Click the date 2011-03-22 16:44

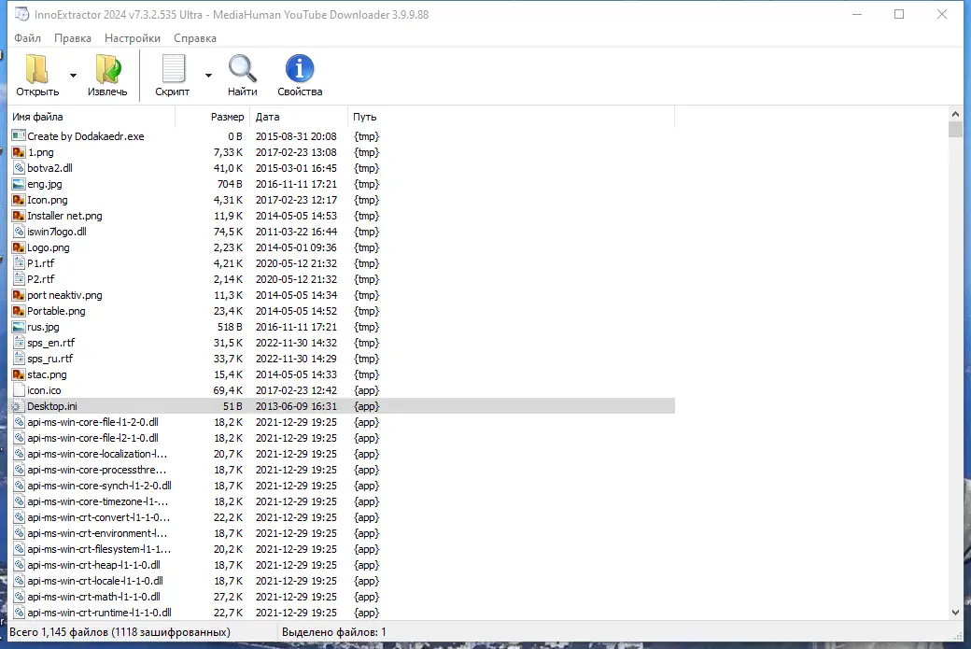click(296, 232)
